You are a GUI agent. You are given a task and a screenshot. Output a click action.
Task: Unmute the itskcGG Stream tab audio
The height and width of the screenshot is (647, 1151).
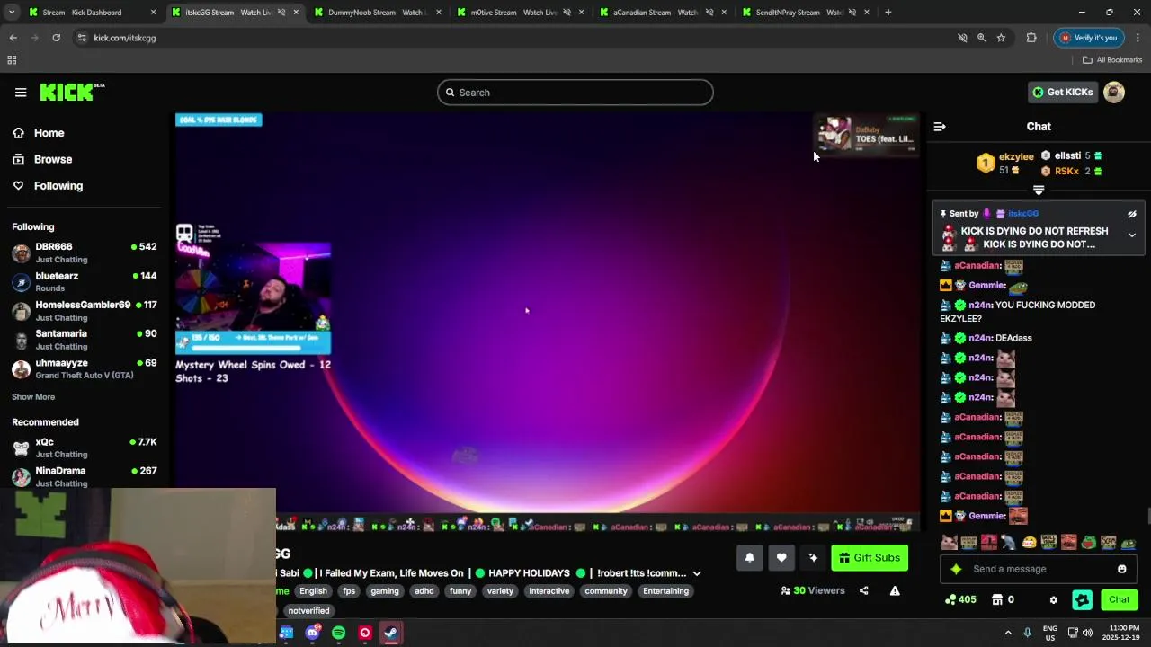[x=281, y=13]
